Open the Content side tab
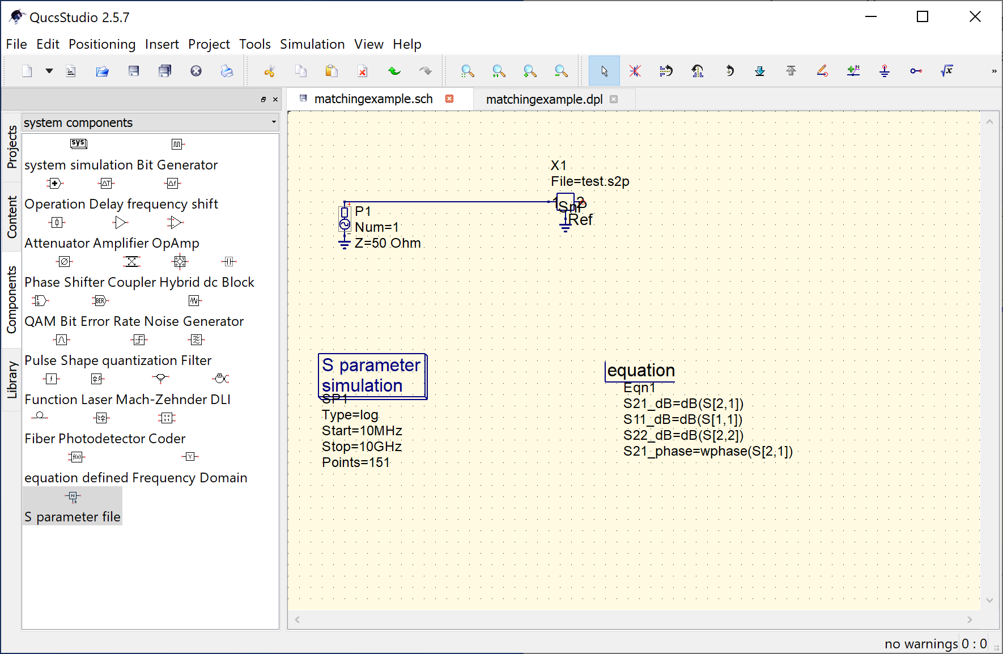1003x654 pixels. coord(12,217)
